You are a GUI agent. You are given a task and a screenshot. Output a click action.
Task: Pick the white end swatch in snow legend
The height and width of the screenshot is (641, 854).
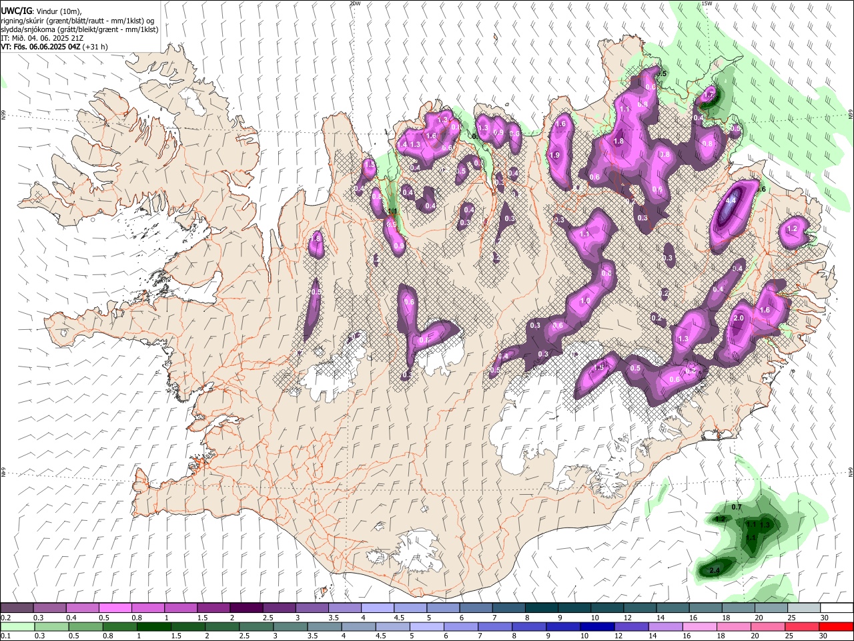836,608
